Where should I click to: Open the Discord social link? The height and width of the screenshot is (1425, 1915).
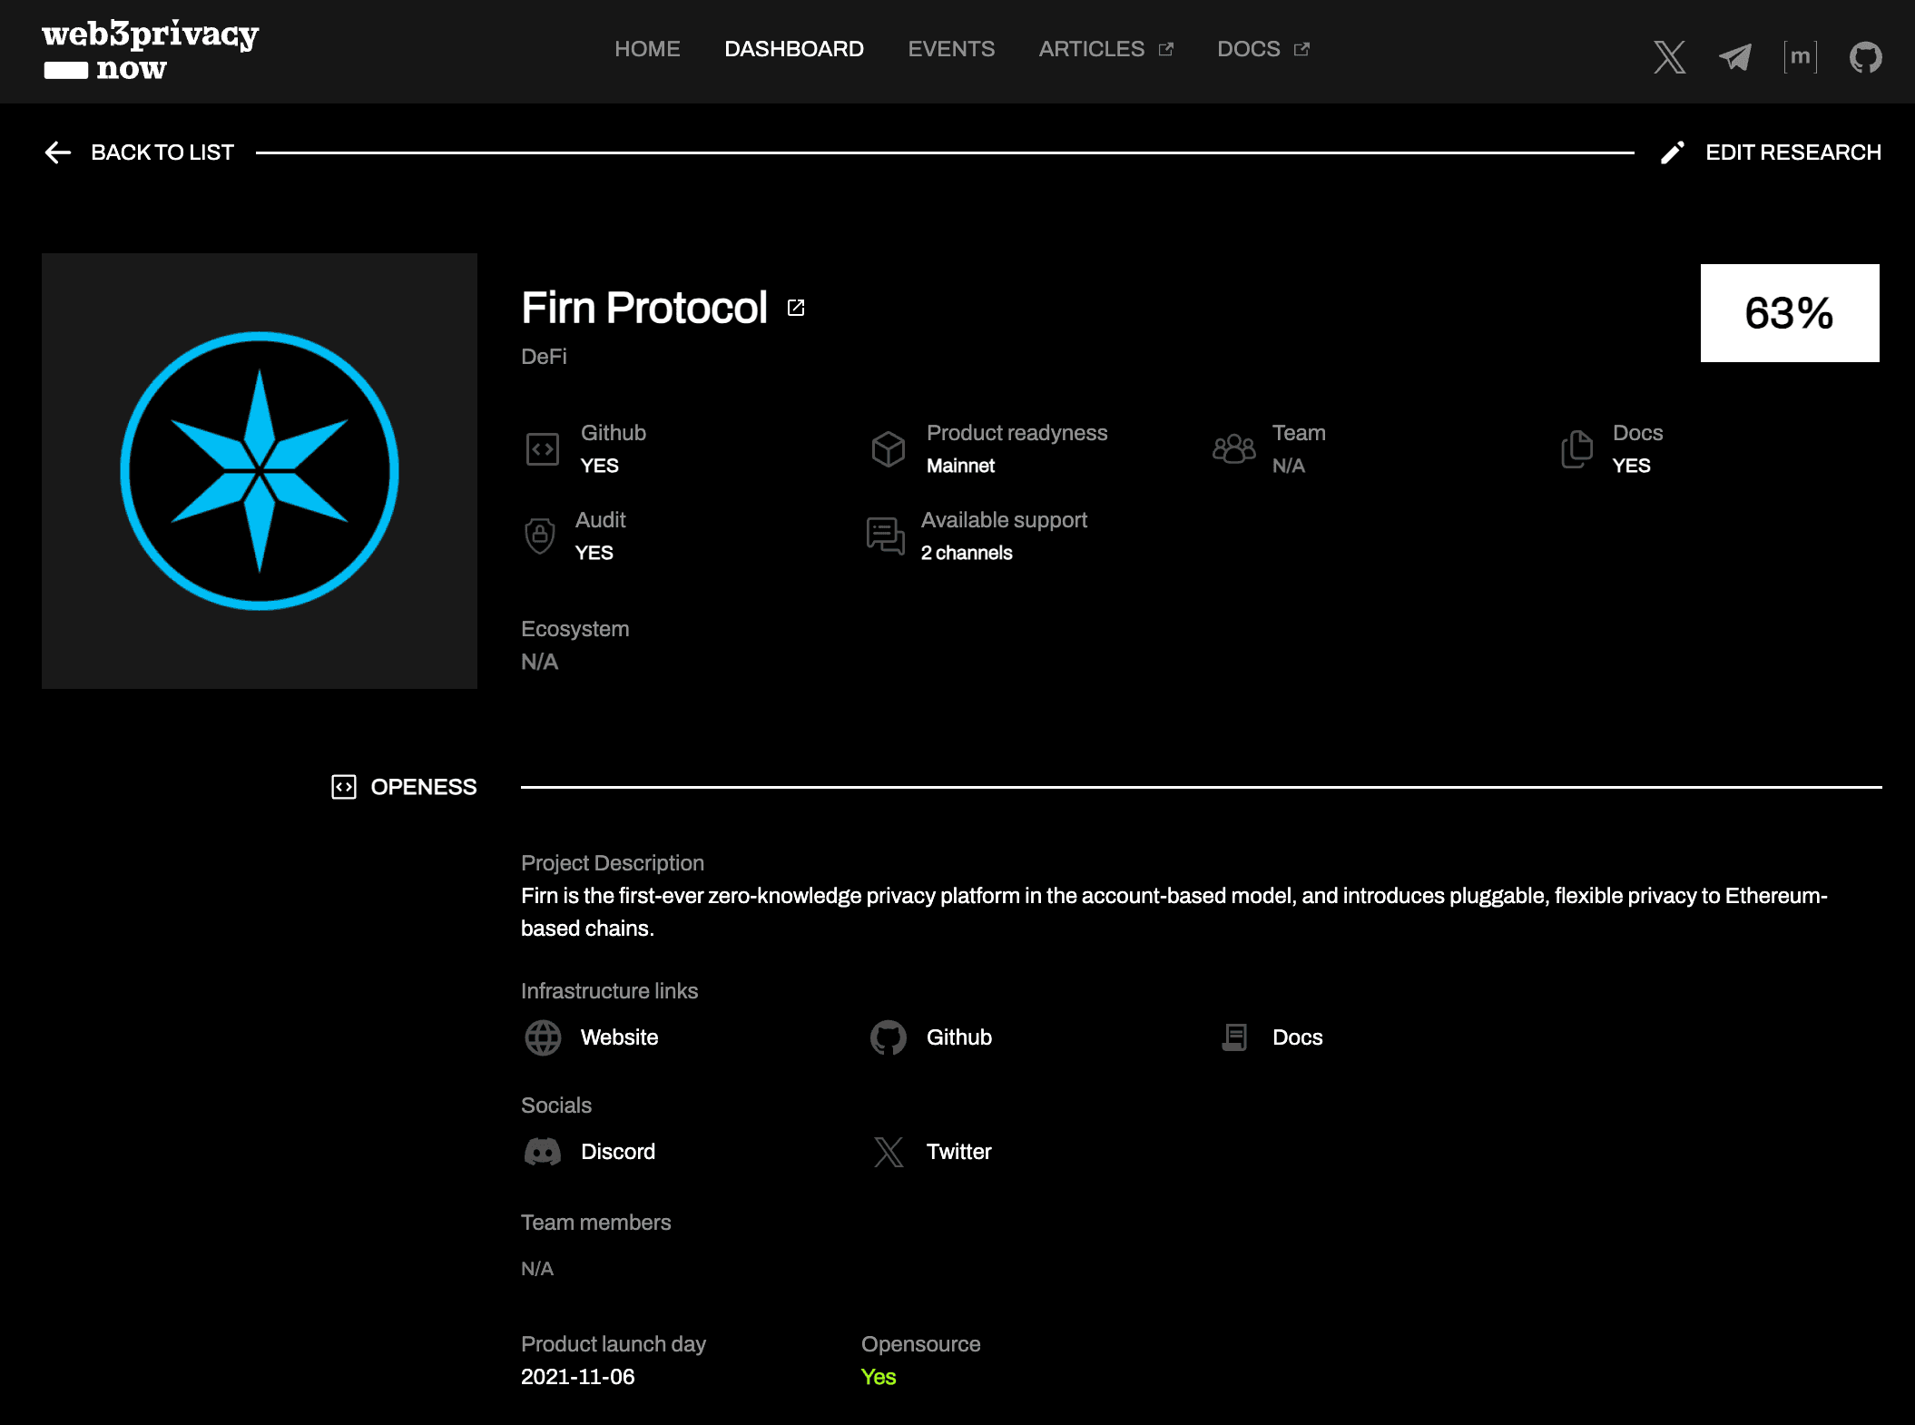[x=618, y=1152]
